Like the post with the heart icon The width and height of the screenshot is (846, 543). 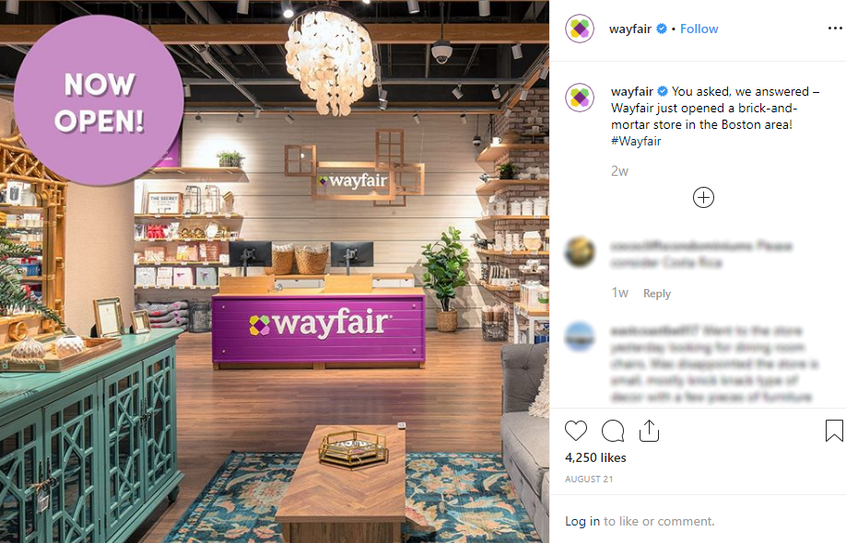[576, 431]
